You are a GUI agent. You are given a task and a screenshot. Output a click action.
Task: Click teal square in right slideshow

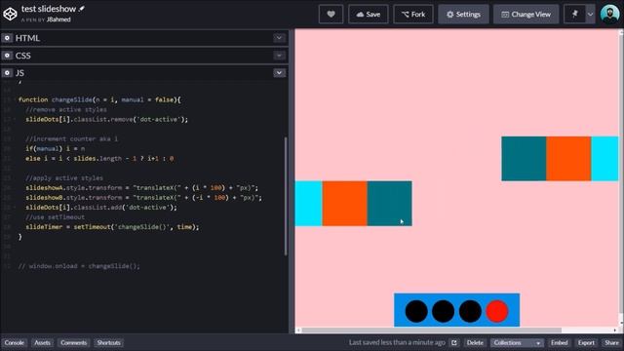[524, 158]
